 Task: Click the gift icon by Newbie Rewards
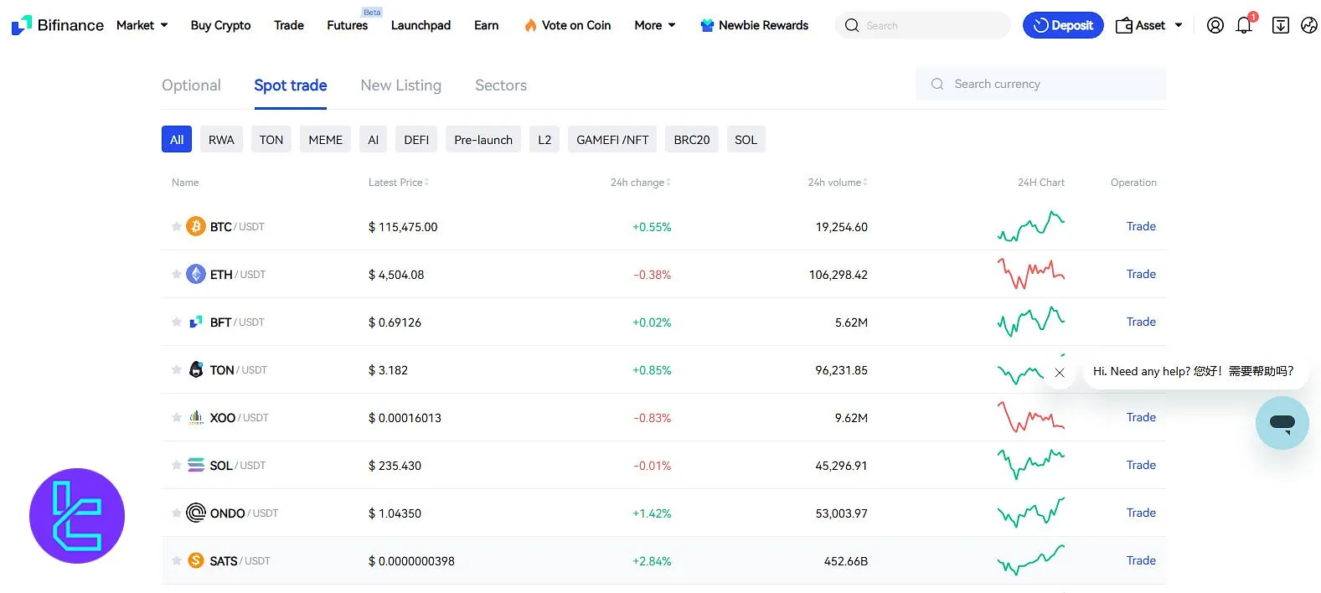tap(707, 25)
